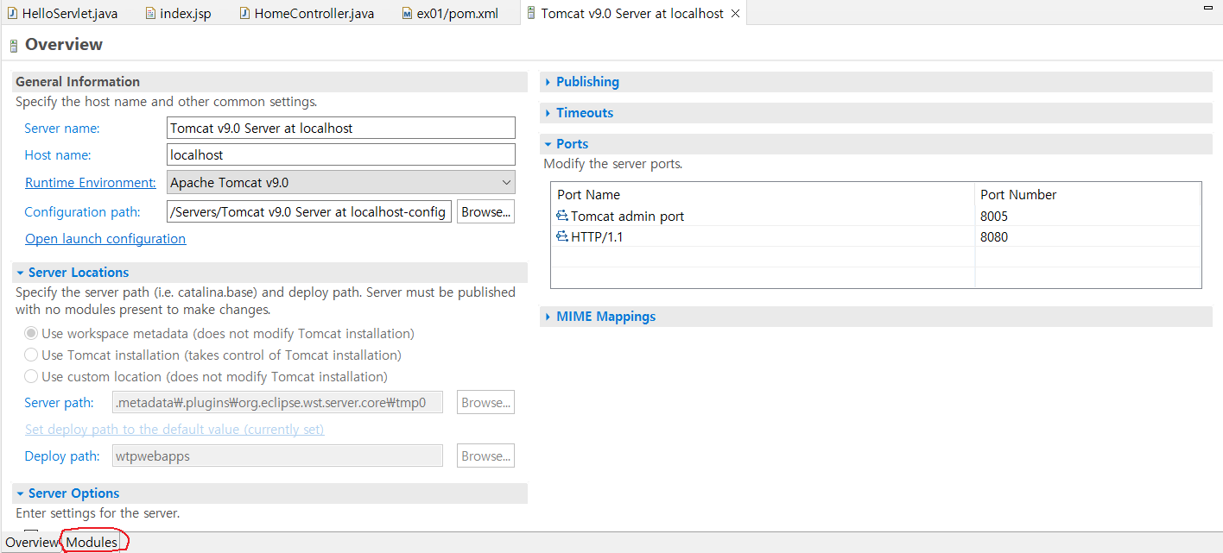Click Open launch configuration link
The width and height of the screenshot is (1223, 553).
pyautogui.click(x=105, y=239)
